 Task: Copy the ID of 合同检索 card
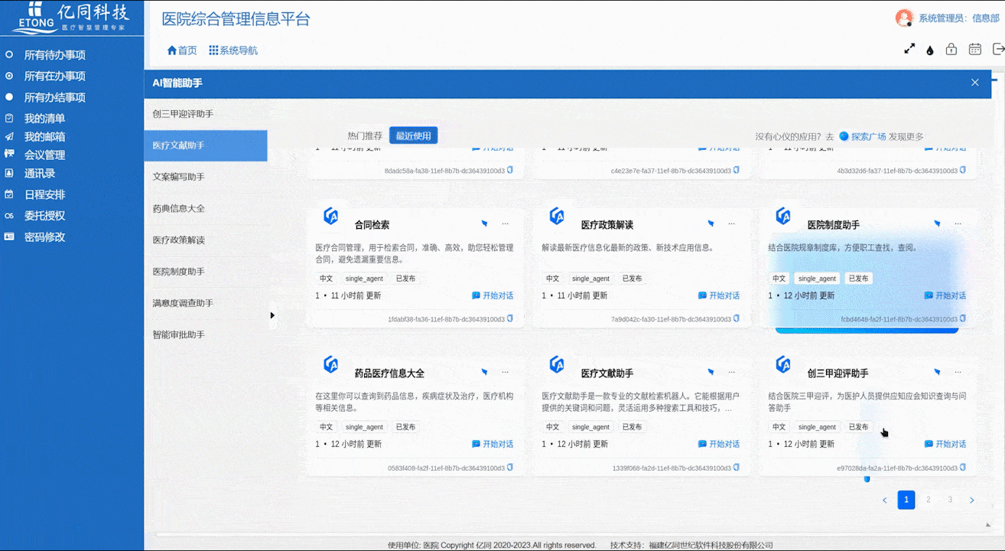tap(510, 319)
